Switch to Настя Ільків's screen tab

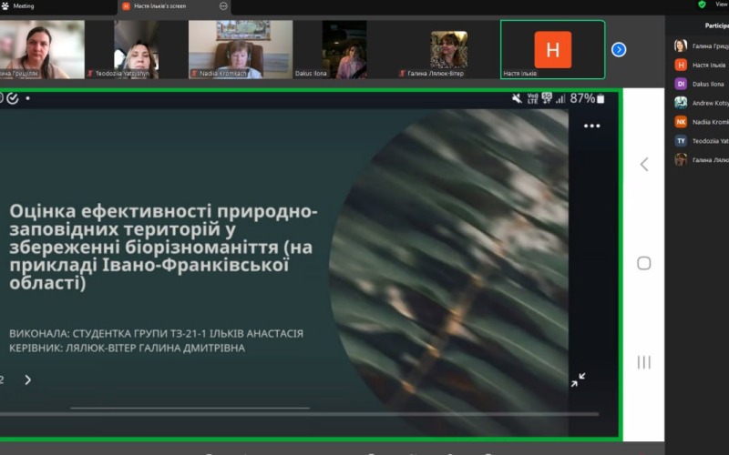tap(174, 7)
